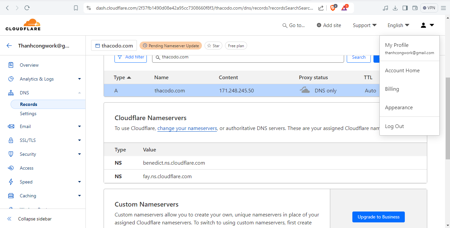The image size is (450, 228).
Task: Expand the Security section arrow
Action: point(80,154)
